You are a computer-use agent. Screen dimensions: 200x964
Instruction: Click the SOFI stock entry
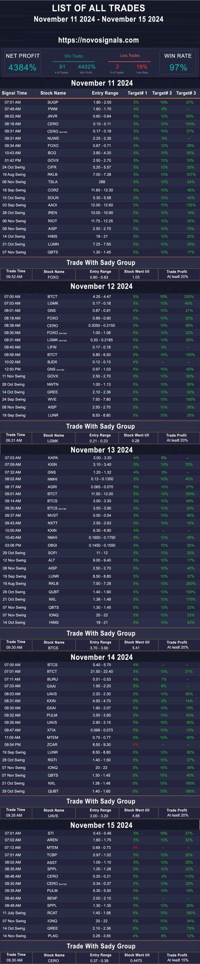point(53,553)
